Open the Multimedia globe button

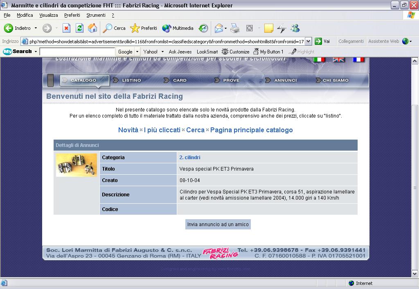(178, 28)
